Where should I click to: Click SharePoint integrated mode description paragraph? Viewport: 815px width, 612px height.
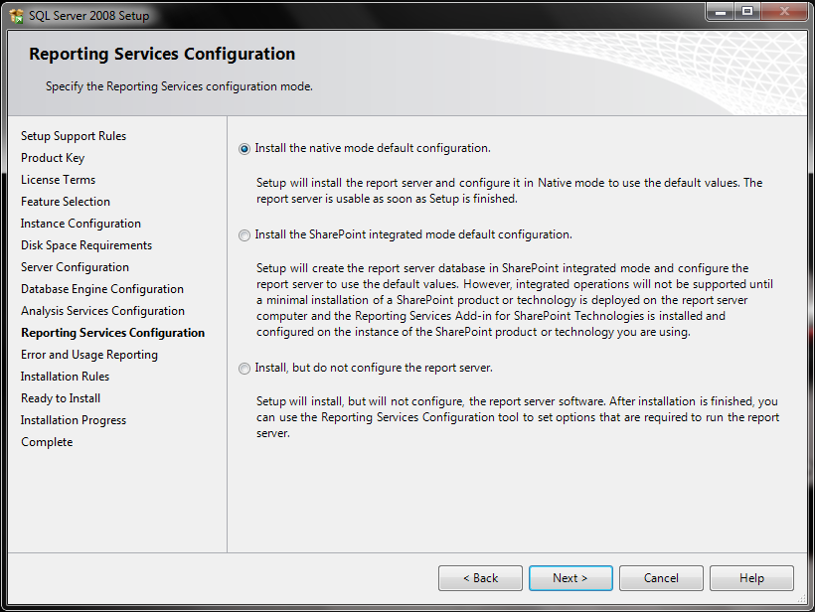tap(515, 300)
